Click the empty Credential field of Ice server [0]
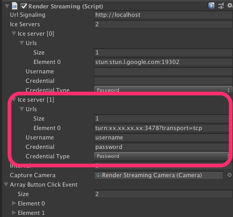This screenshot has width=233, height=217. point(163,81)
